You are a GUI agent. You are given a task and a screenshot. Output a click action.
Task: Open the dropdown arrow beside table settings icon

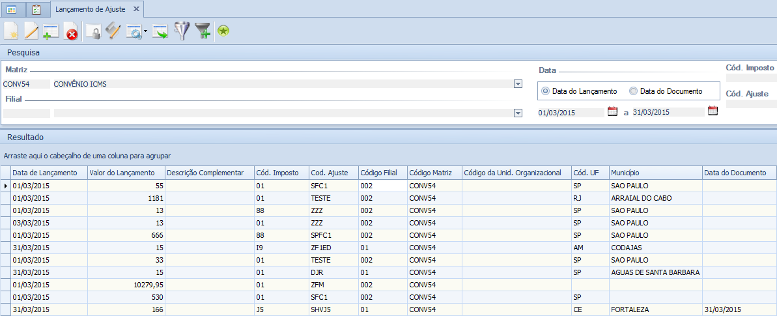point(145,31)
